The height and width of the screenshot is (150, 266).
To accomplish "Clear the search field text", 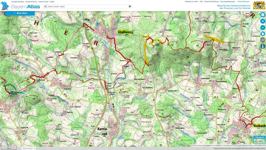I will (130, 6).
